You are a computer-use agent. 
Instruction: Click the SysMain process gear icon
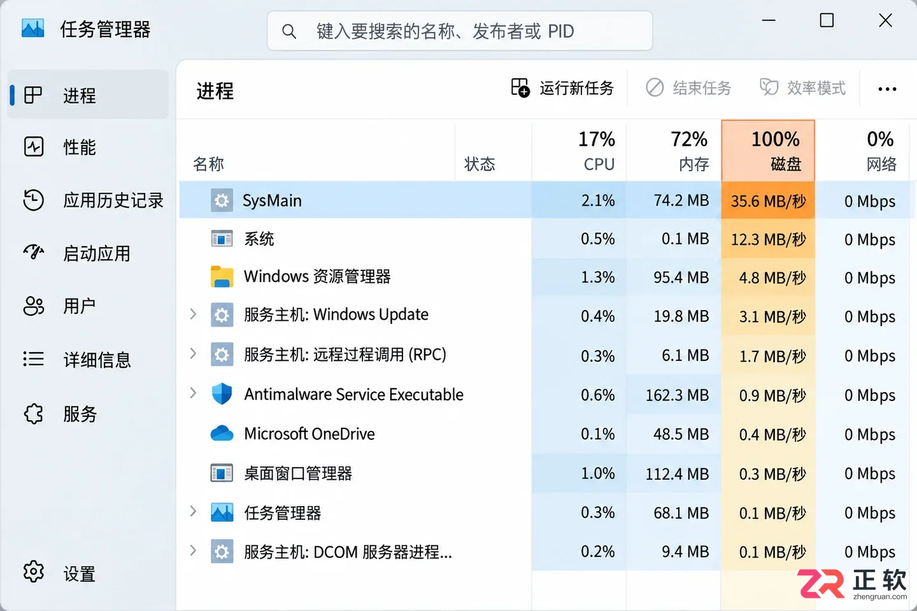click(x=222, y=200)
